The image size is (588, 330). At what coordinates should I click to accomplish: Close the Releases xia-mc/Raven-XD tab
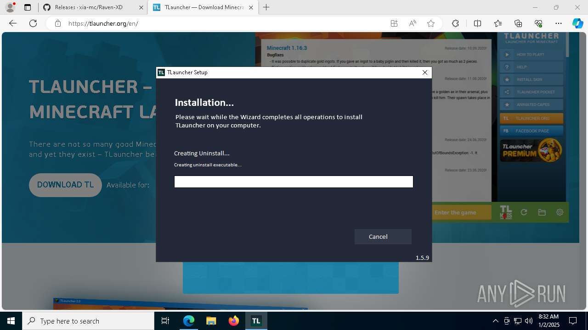(140, 7)
